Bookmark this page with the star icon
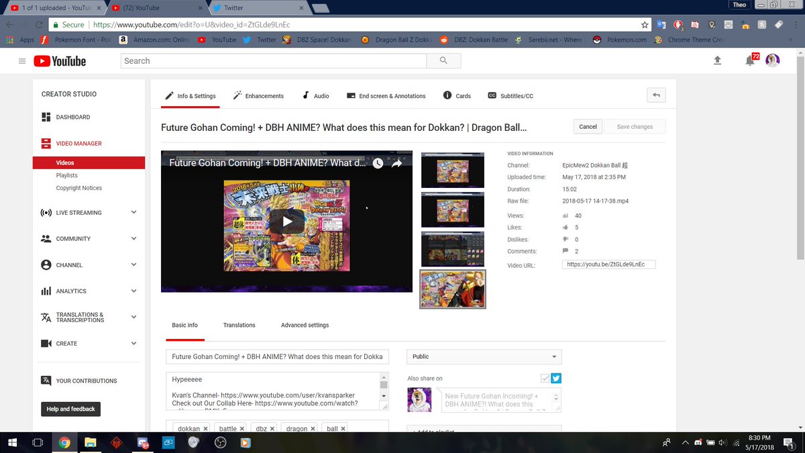 [645, 25]
